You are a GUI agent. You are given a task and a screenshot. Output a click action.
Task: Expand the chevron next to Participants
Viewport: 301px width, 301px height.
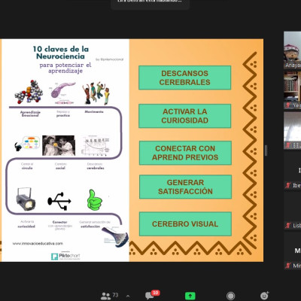coord(128,296)
